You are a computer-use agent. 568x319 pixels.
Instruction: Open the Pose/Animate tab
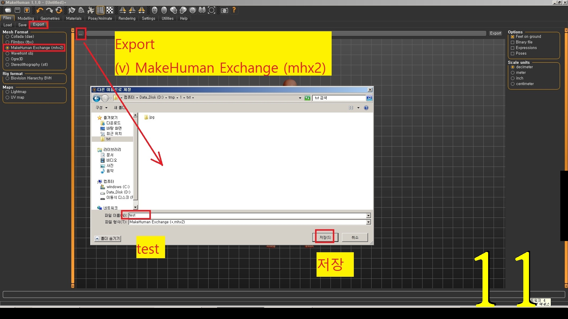pyautogui.click(x=100, y=18)
